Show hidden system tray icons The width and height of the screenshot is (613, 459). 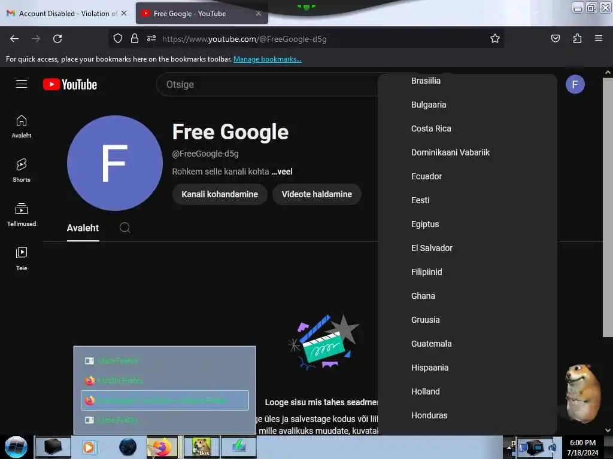509,448
